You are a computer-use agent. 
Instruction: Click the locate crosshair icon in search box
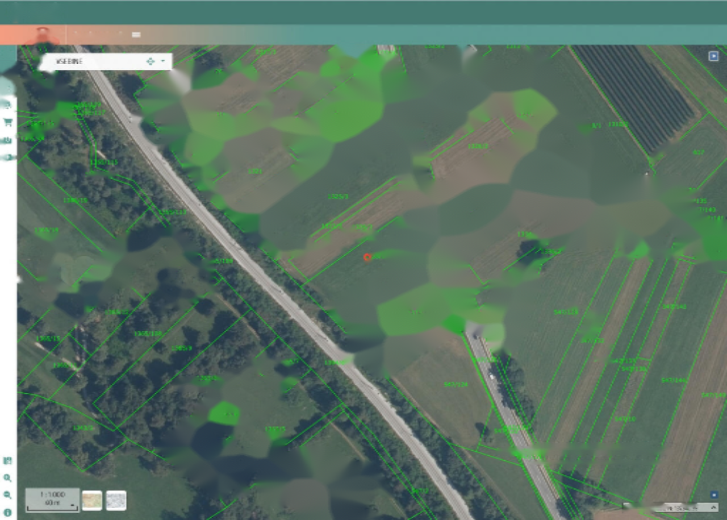150,61
